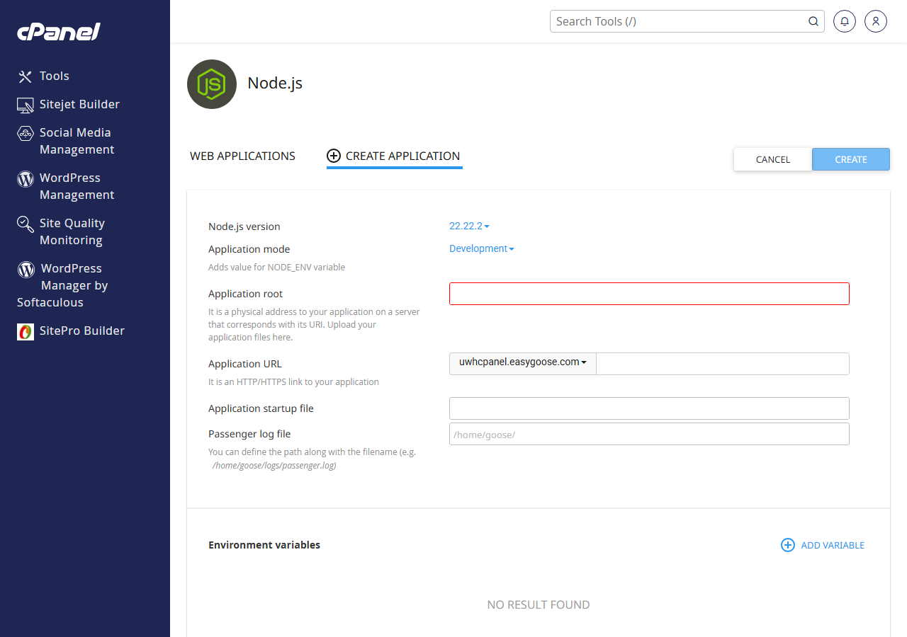Expand the uwhcpanel.easygoose.com domain dropdown
Image resolution: width=907 pixels, height=637 pixels.
pyautogui.click(x=523, y=362)
